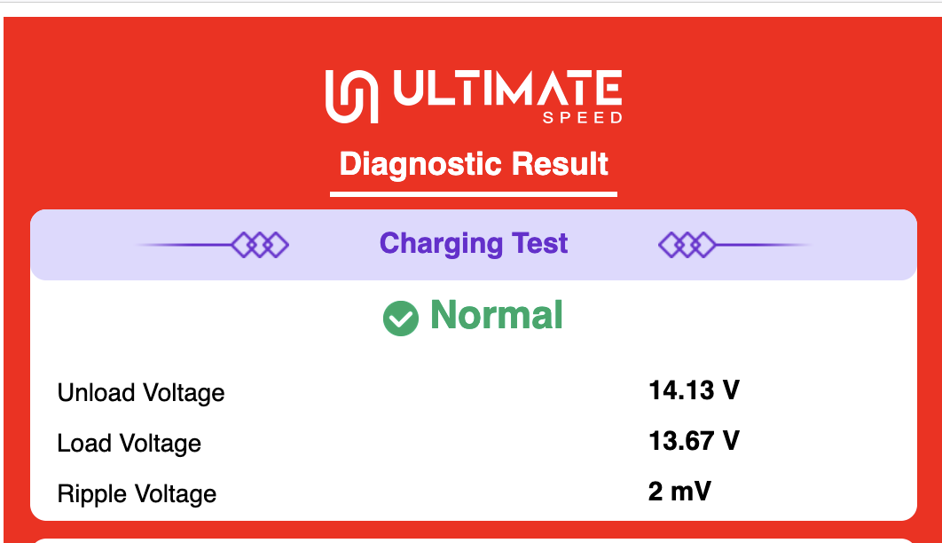The width and height of the screenshot is (942, 543).
Task: Click the Unload Voltage label
Action: pos(140,393)
